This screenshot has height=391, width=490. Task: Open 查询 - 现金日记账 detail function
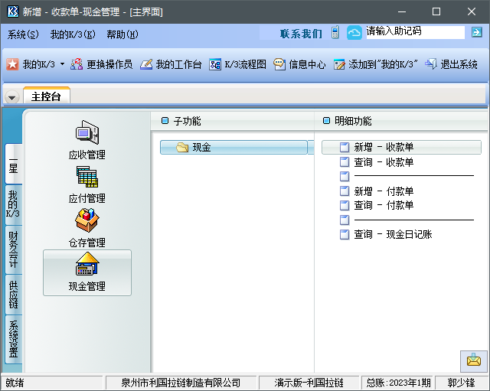(392, 234)
